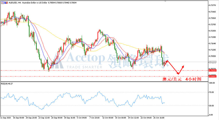Select the RSI(14) 40.27 indicator label
The height and width of the screenshot is (120, 219).
[x=7, y=84]
